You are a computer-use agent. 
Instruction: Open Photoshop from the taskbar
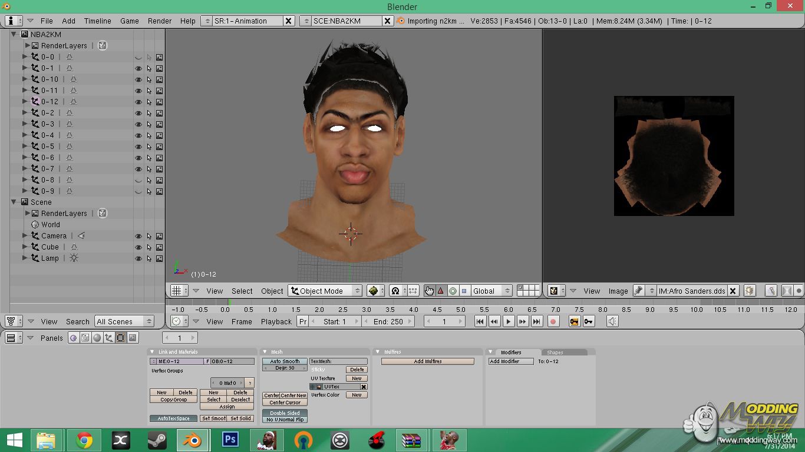[x=230, y=440]
